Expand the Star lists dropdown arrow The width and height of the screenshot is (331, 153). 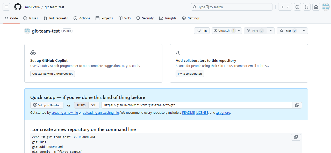[x=304, y=31]
